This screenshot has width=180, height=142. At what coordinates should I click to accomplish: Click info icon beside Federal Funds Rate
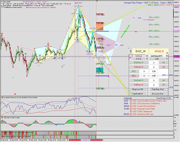coord(131,109)
